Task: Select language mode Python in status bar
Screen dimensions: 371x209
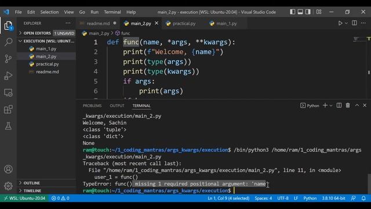Action: [x=310, y=198]
